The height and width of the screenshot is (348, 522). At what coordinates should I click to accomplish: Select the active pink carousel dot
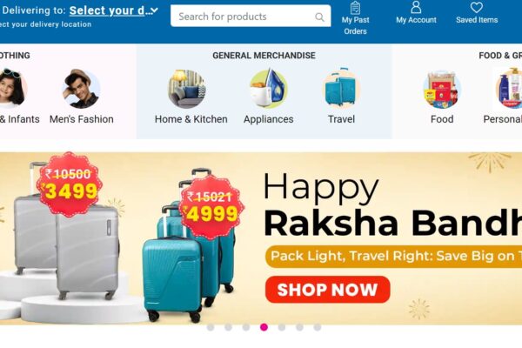point(264,327)
